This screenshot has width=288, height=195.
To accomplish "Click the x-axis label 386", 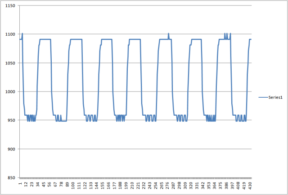I will [x=226, y=186].
